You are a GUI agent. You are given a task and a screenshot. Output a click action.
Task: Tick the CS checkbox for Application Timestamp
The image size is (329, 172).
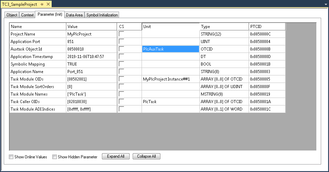point(121,57)
